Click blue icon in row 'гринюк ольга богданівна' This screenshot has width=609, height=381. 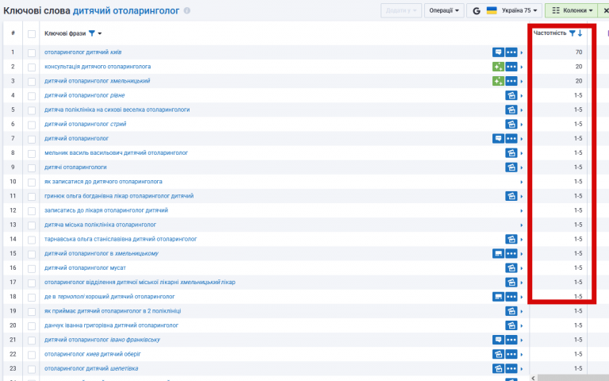click(511, 196)
